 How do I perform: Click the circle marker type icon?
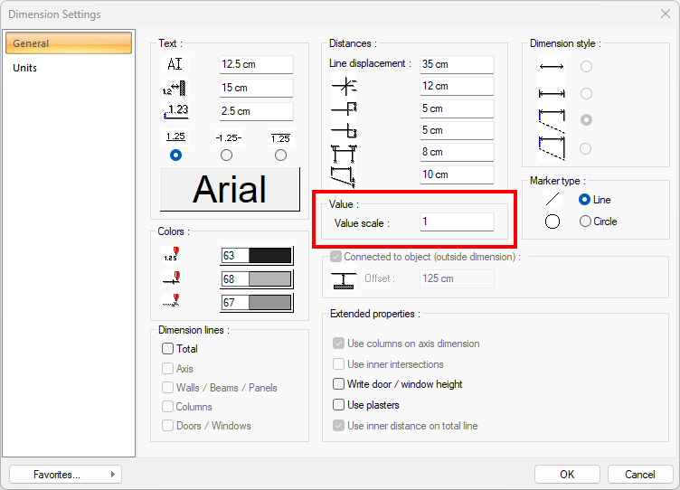pyautogui.click(x=552, y=221)
